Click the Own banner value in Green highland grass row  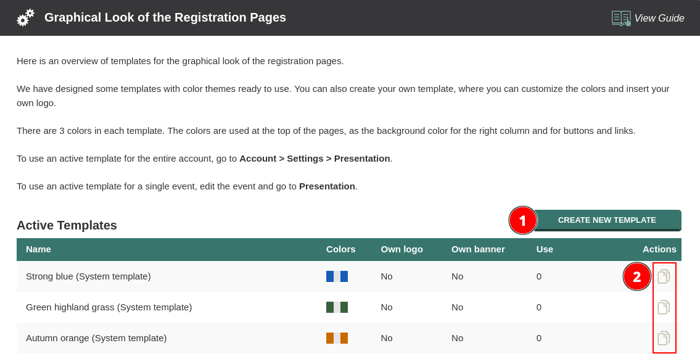(x=457, y=307)
